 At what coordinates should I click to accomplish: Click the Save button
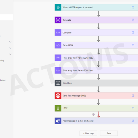tap(109, 134)
